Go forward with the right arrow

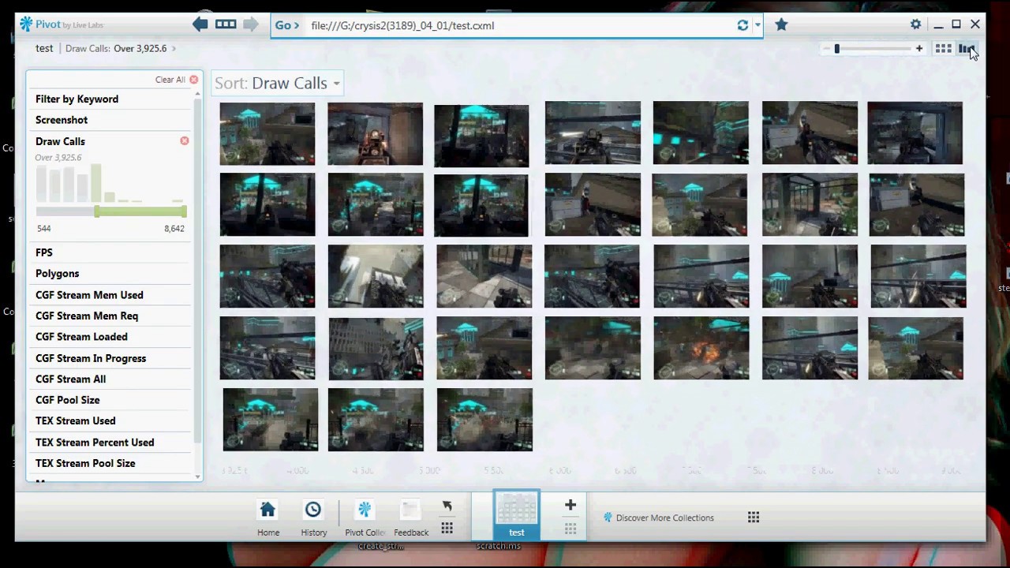click(x=251, y=25)
